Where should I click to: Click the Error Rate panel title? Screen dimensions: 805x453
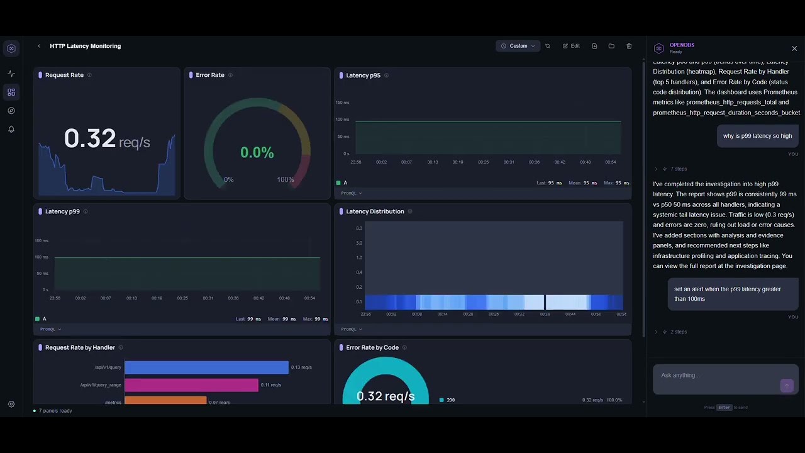pos(210,75)
